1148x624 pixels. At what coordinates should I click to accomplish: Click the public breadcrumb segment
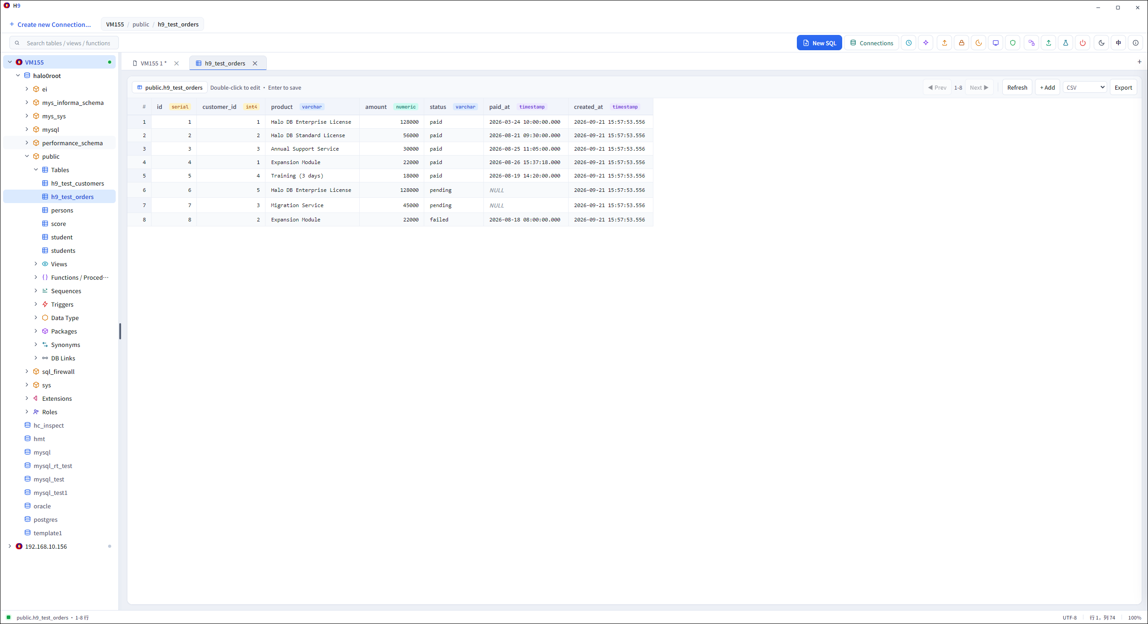pyautogui.click(x=141, y=24)
